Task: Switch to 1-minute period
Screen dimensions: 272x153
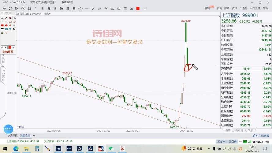Action: click(36, 9)
